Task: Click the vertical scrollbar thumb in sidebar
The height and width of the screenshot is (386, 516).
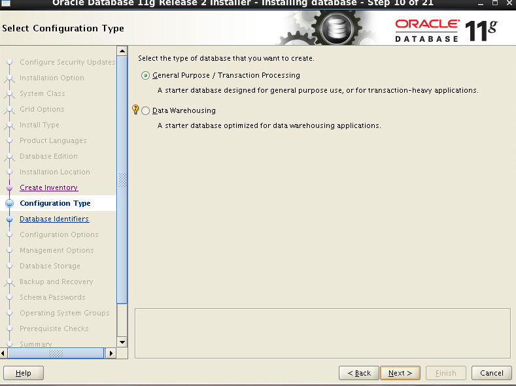Action: tap(122, 180)
